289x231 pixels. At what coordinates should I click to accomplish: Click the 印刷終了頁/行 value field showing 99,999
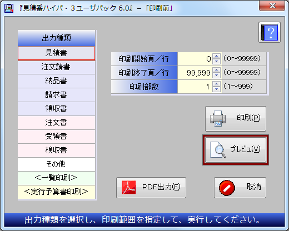coord(195,73)
